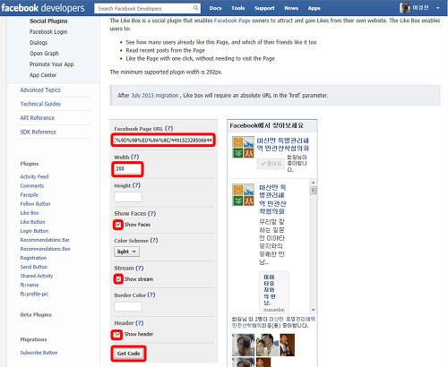Open Activity Feed plugin page
This screenshot has height=367, width=448.
click(34, 176)
